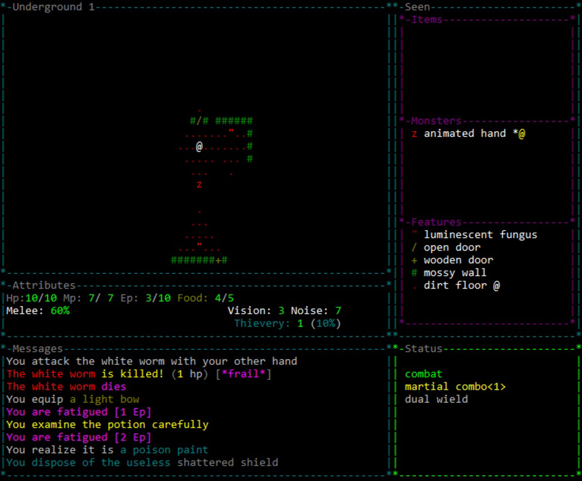Viewport: 582px width, 481px height.
Task: Click the / glyph beside open door in Features
Action: 415,248
